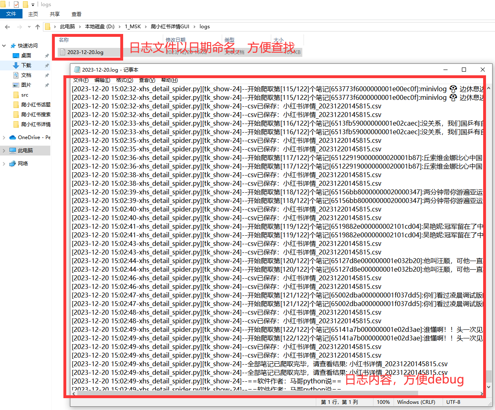Expand the OneDrive tree node

coord(4,137)
